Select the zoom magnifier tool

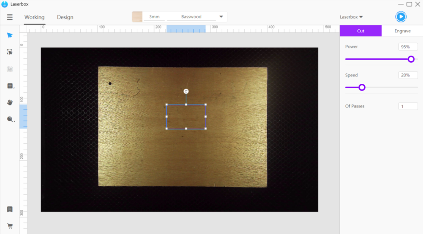[10, 119]
